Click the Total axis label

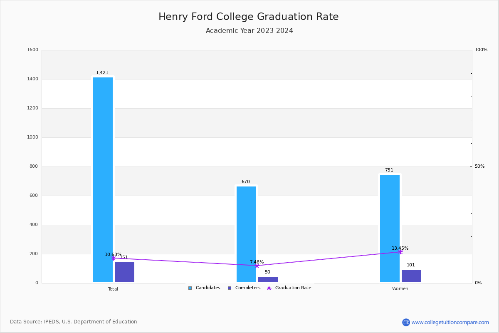pyautogui.click(x=113, y=289)
